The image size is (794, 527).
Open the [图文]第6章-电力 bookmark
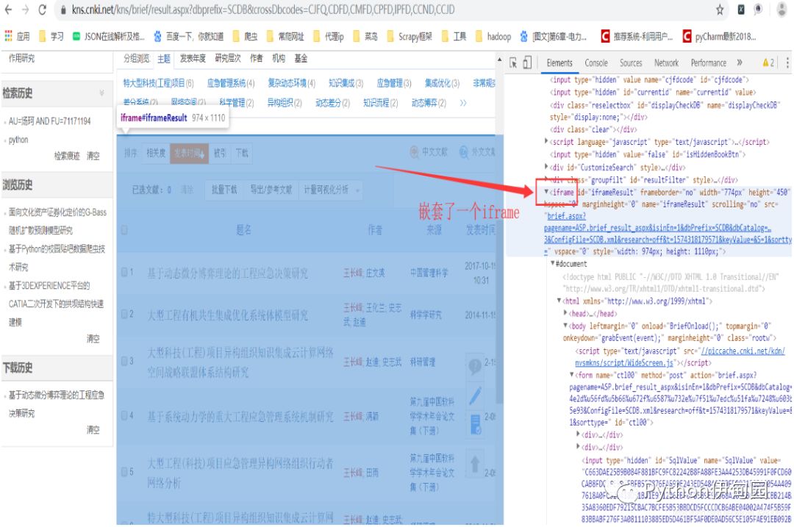tap(553, 36)
